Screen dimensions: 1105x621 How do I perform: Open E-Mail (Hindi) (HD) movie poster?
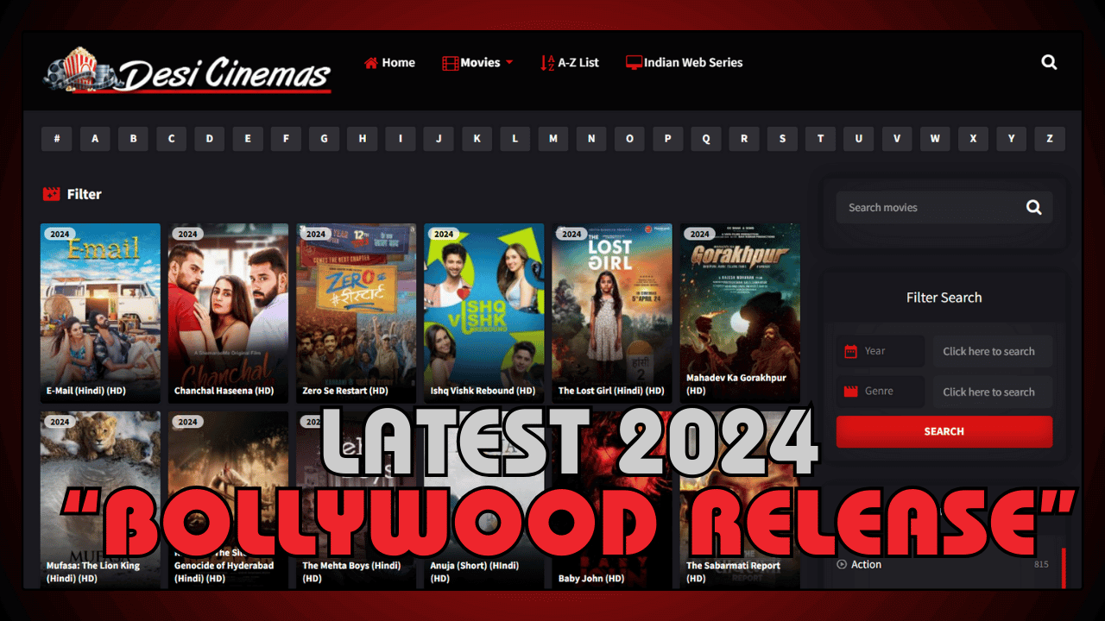click(100, 313)
